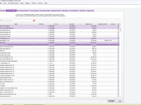
Task: Untick the checkbox for the Plumbing Pty Ltd row
Action: [x=118, y=38]
